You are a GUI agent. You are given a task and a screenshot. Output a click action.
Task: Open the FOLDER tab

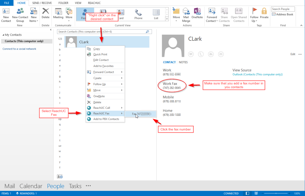(x=63, y=3)
